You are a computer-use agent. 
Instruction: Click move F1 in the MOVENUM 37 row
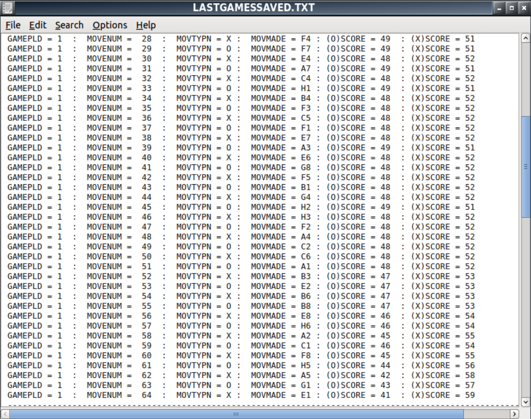tap(306, 128)
